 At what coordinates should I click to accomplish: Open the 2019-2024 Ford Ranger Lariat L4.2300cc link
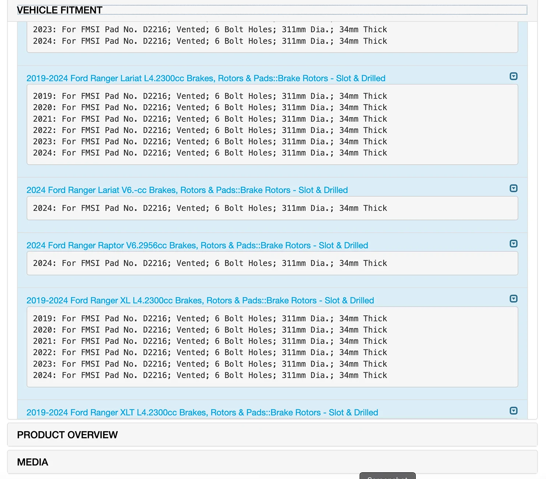click(206, 78)
